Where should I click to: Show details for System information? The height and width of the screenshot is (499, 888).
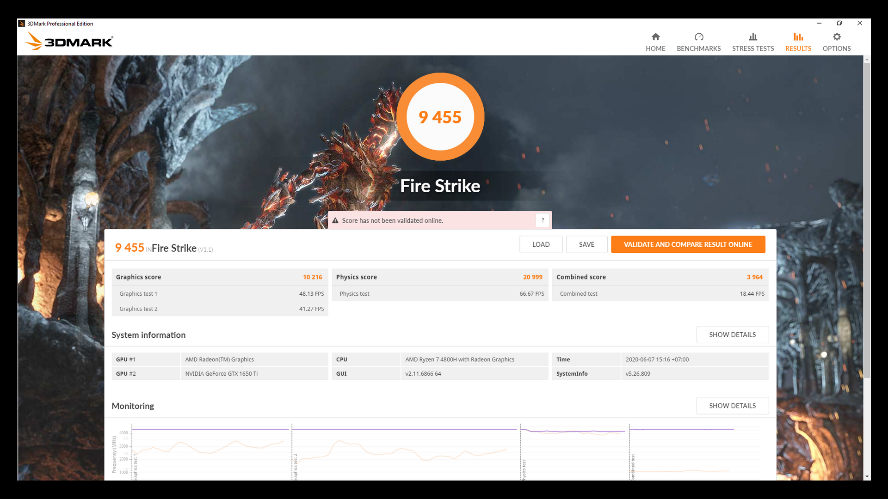[x=732, y=334]
